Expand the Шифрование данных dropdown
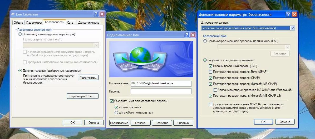315x139 pixels. (x=293, y=28)
